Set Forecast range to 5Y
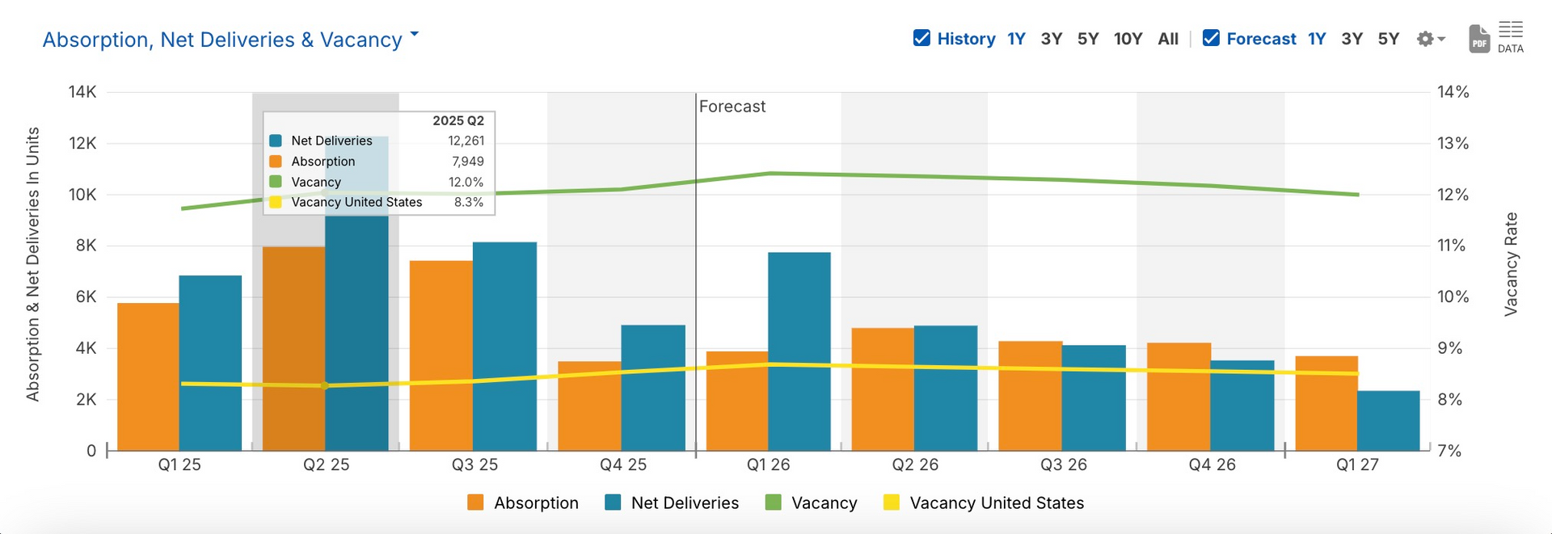Image resolution: width=1552 pixels, height=534 pixels. tap(1388, 39)
